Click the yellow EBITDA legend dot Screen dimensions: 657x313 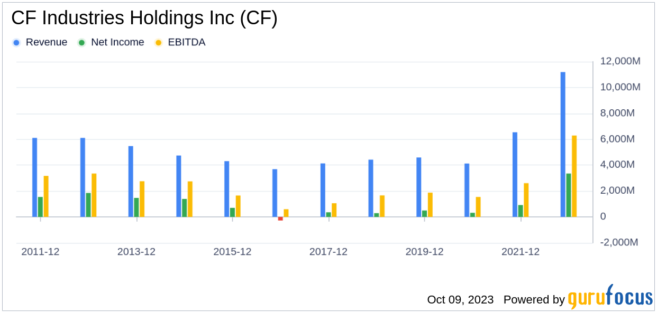point(158,43)
